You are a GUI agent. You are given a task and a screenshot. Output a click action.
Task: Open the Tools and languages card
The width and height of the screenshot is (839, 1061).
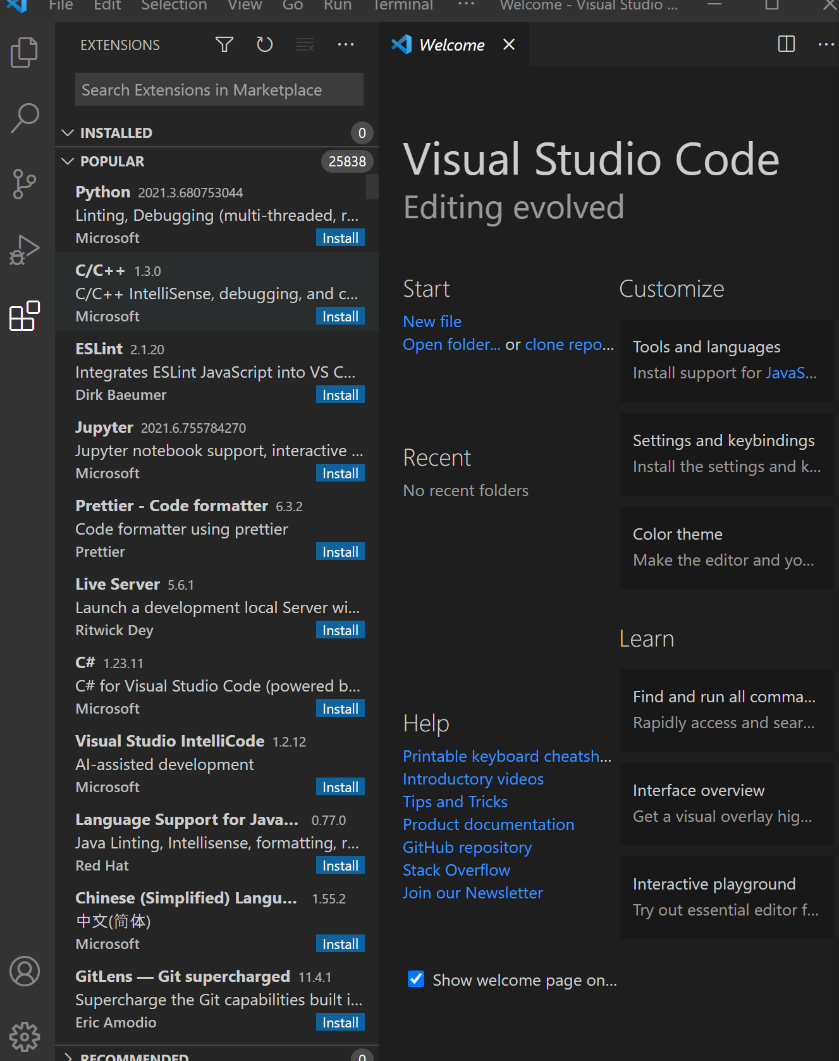point(727,361)
